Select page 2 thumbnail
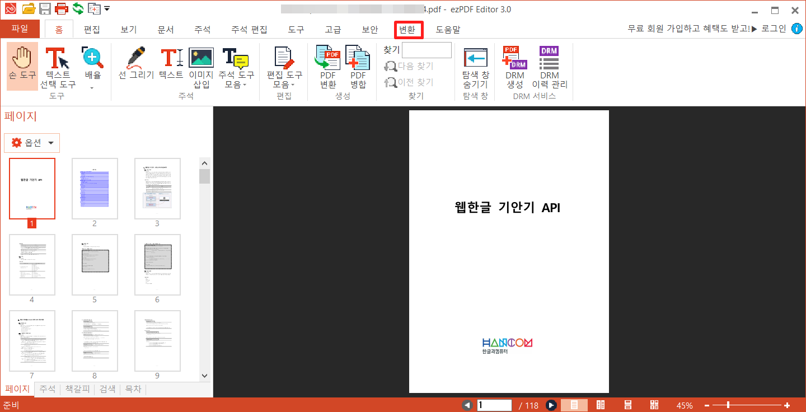The width and height of the screenshot is (806, 412). 95,189
